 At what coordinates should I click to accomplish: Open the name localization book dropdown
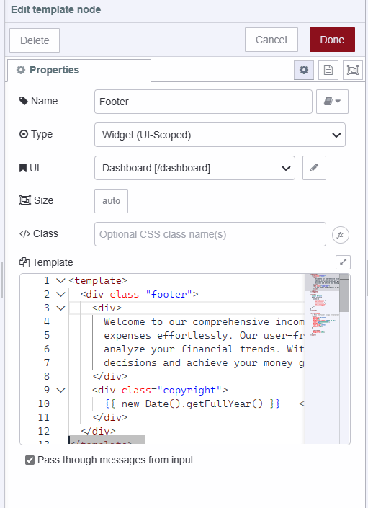point(332,102)
